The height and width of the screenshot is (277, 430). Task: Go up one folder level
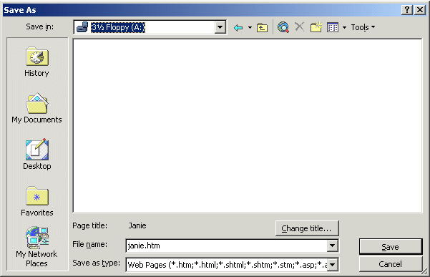tap(262, 28)
